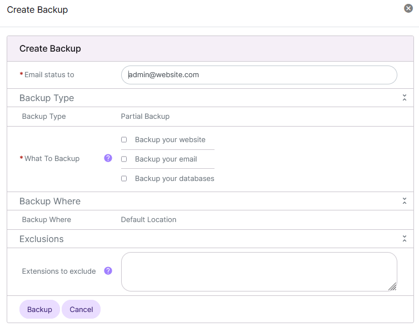Screen dimensions: 419x332
Task: Click the Backup button
Action: pos(39,309)
